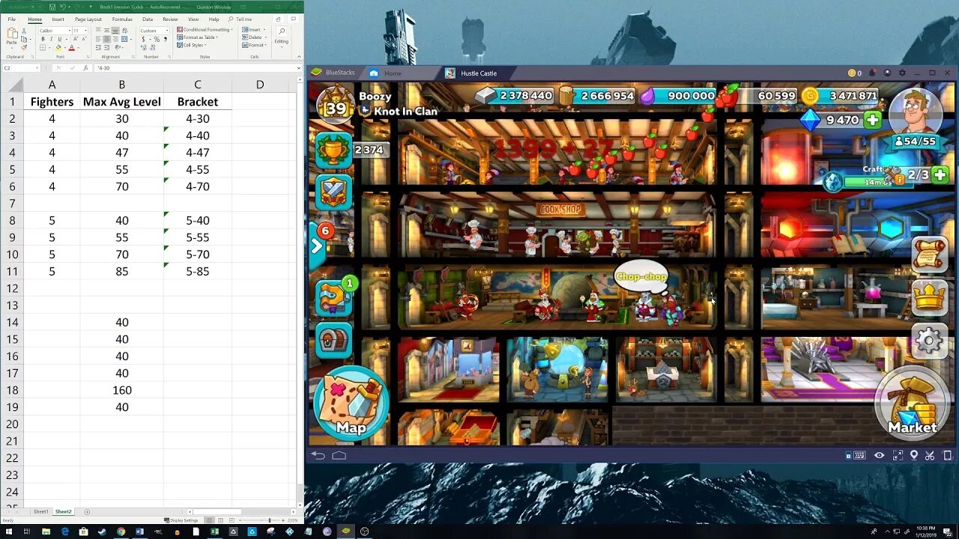959x539 pixels.
Task: Open the Map in Hustle Castle
Action: pyautogui.click(x=351, y=404)
